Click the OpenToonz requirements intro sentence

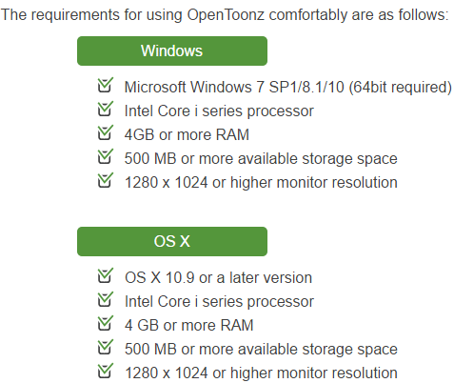pos(225,15)
